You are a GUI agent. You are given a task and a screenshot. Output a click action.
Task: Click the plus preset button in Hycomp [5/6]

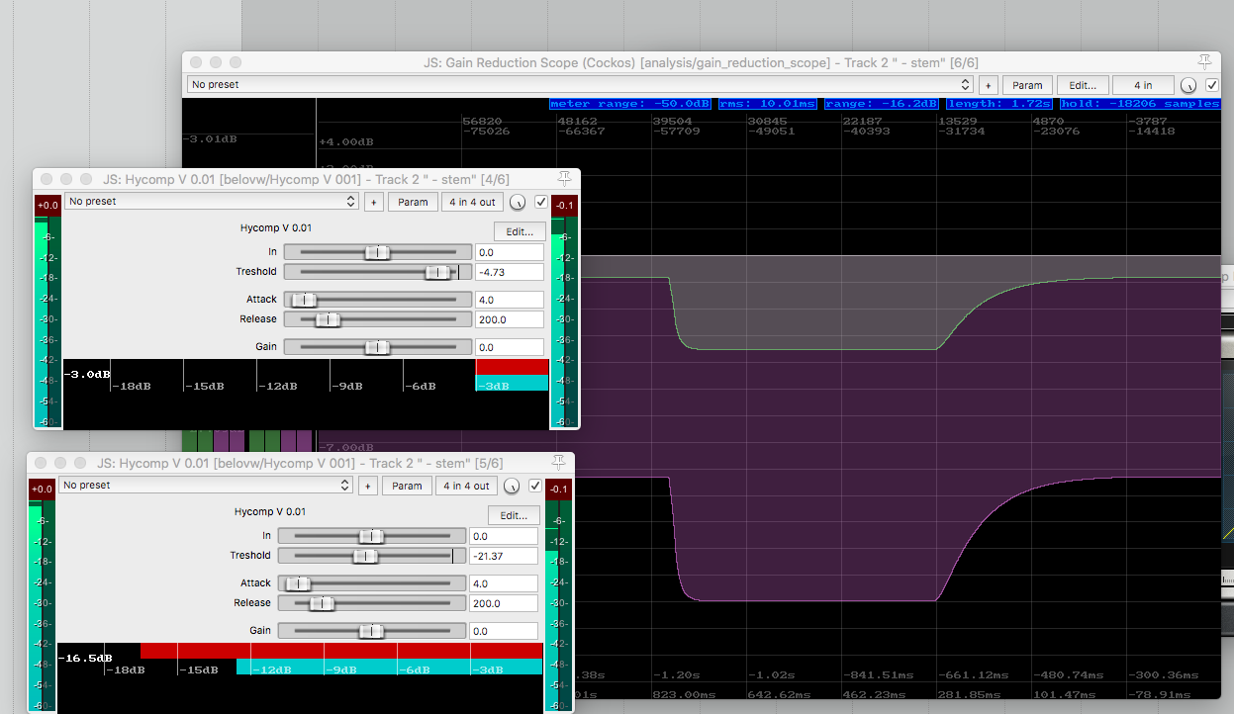coord(367,486)
